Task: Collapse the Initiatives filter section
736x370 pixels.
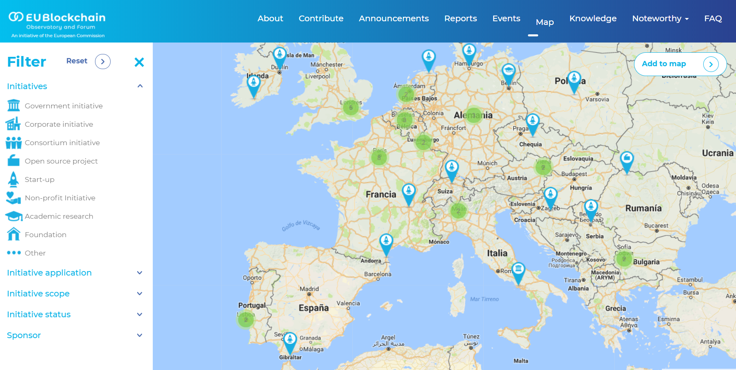Action: pyautogui.click(x=140, y=86)
